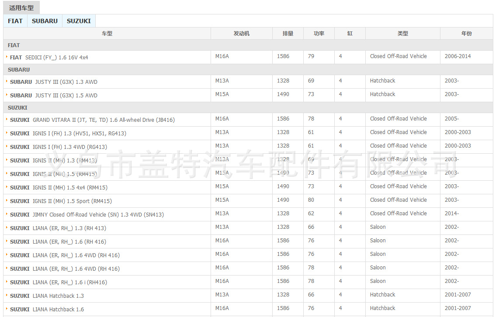Select engine M15A in IGNIS II 1.5 4x4 row

tap(222, 186)
